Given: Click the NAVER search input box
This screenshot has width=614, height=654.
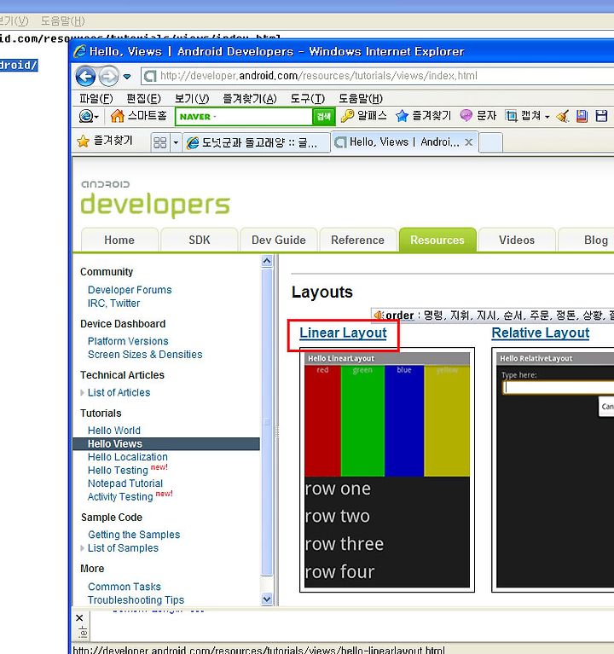Looking at the screenshot, I should [244, 116].
